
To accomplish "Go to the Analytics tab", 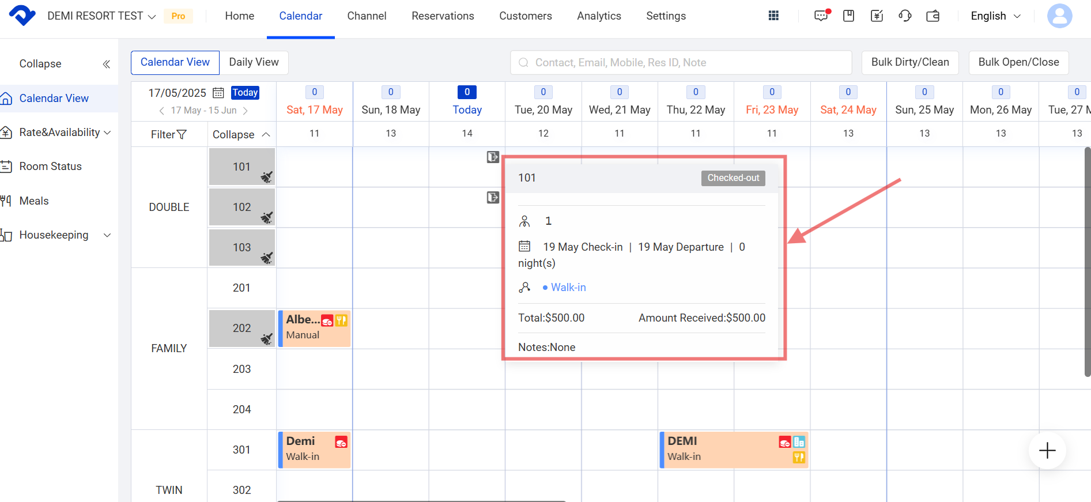I will pyautogui.click(x=599, y=16).
